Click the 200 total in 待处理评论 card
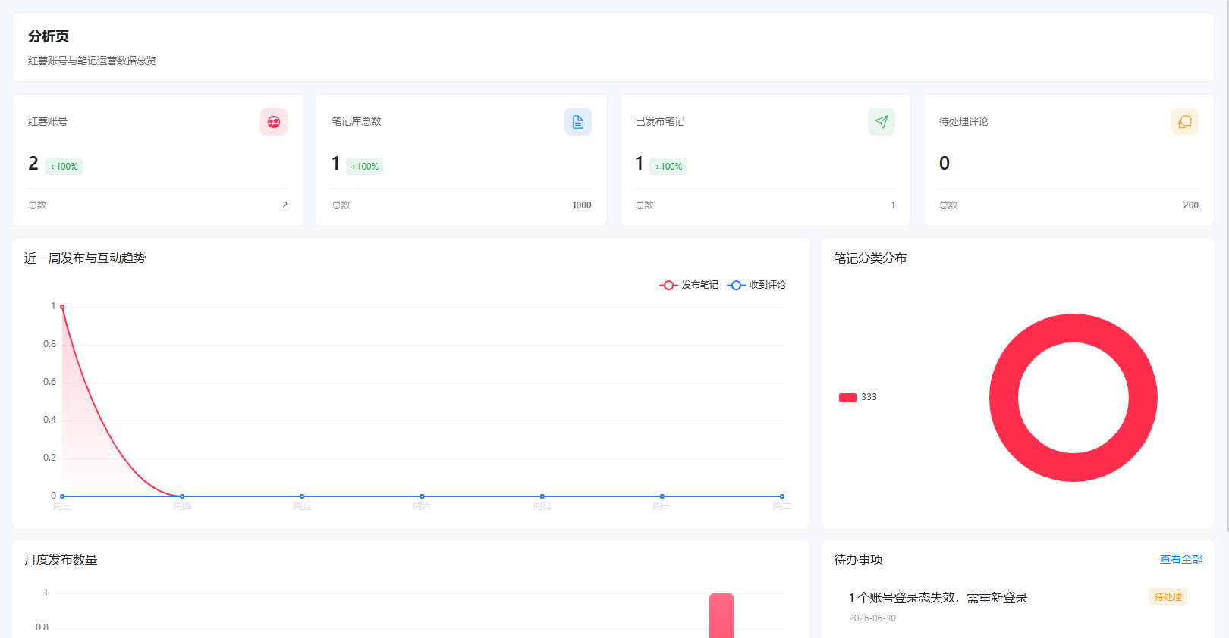This screenshot has height=638, width=1229. (x=1191, y=205)
